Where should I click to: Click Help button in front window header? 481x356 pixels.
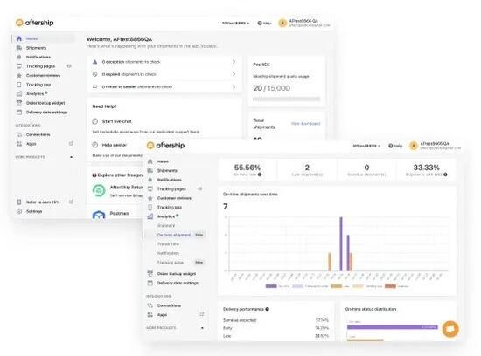[395, 146]
